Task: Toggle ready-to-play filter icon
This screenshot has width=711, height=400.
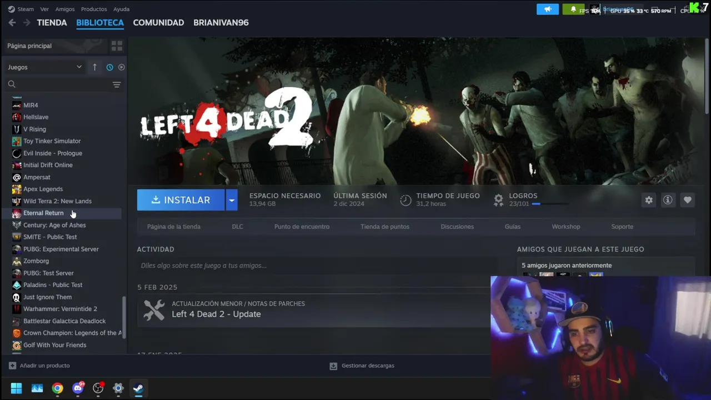Action: 121,67
